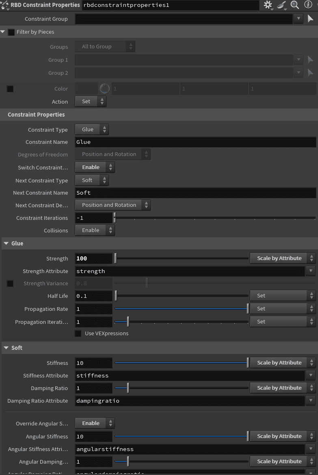Click the Next Constraint Name field Soft
Image resolution: width=318 pixels, height=475 pixels.
(195, 193)
